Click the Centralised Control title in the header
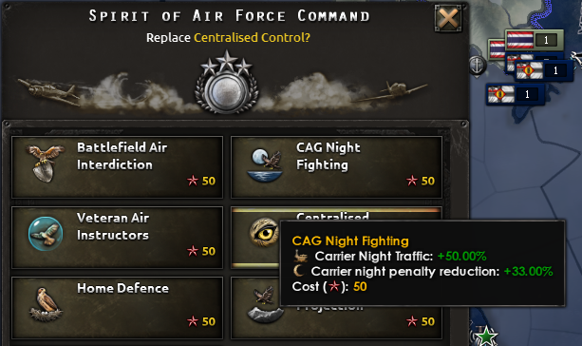The width and height of the screenshot is (582, 346). coord(252,37)
